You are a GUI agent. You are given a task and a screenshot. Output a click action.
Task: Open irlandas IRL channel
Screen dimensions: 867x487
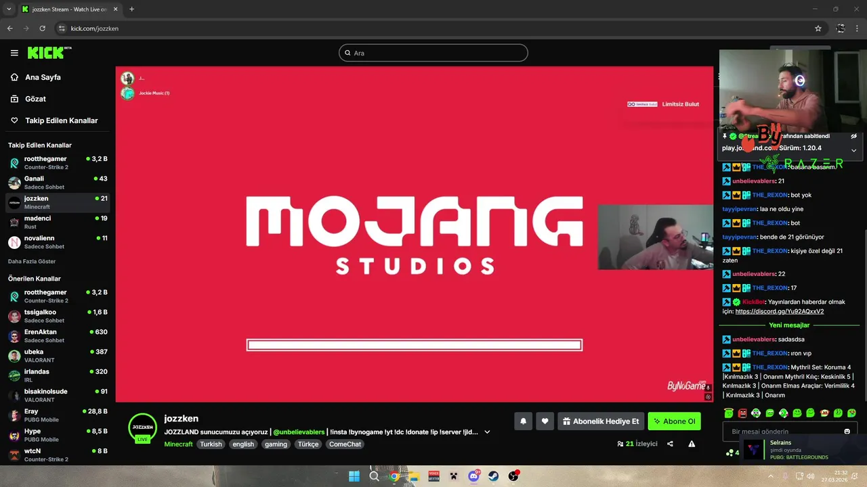point(58,375)
